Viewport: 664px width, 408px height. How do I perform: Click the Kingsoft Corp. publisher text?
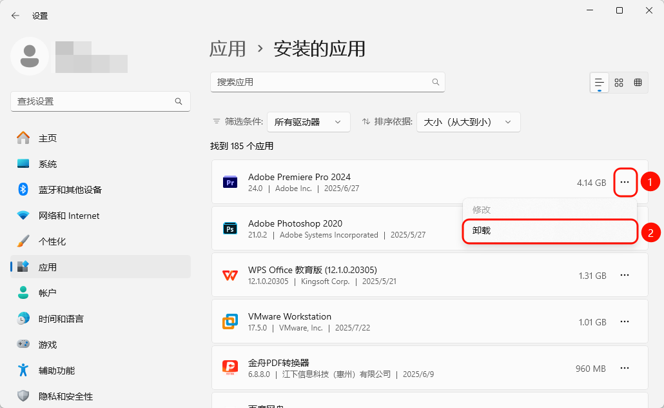[325, 281]
